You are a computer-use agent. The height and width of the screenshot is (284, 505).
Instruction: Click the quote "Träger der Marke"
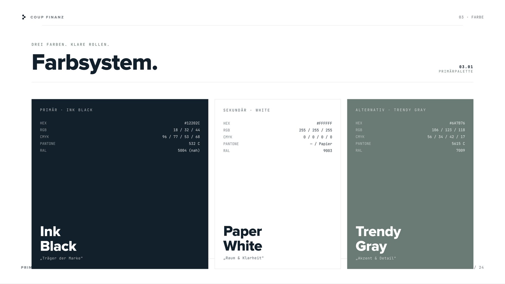point(61,258)
